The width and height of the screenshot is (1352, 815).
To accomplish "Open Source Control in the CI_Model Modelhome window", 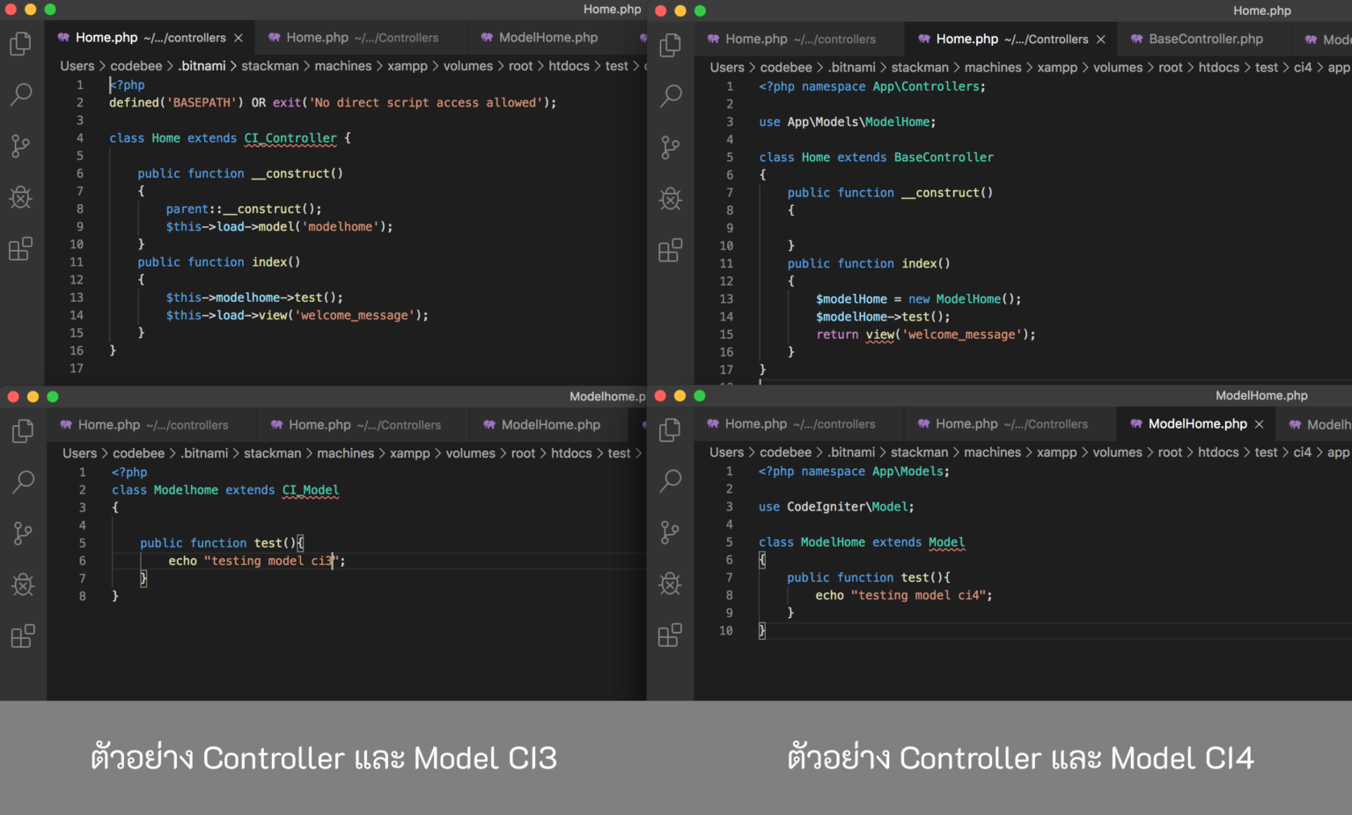I will pos(23,533).
